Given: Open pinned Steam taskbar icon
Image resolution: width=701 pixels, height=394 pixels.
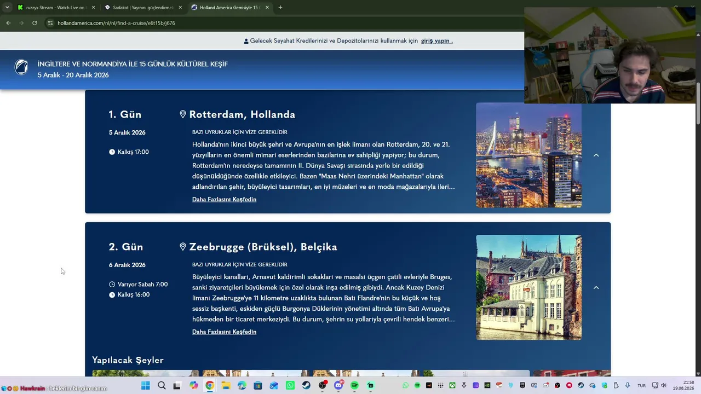Looking at the screenshot, I should pos(306,386).
